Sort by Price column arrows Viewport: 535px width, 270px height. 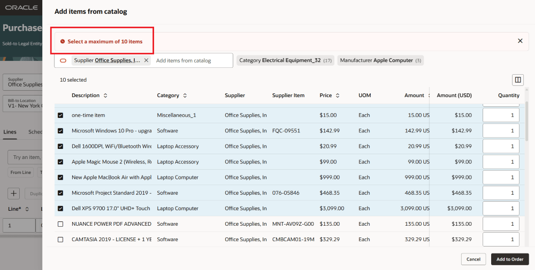(x=337, y=96)
